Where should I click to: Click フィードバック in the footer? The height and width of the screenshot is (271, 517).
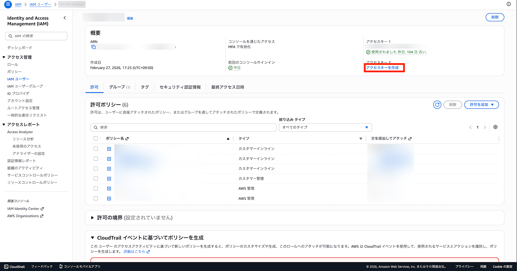tap(42, 267)
